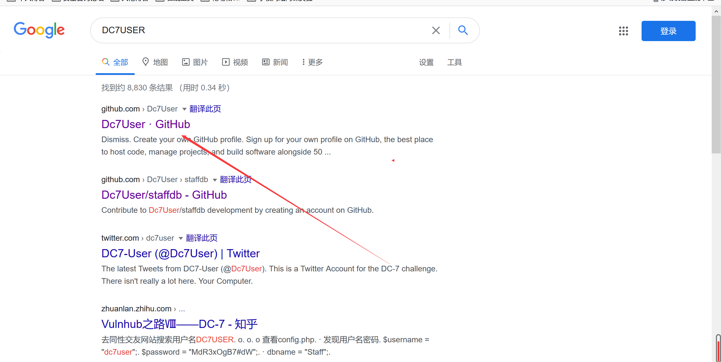
Task: Click the magnifier icon beside 全部
Action: [106, 62]
